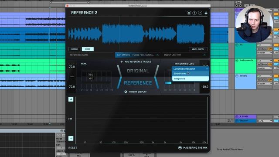Open the Mastering The Mix logo link
This screenshot has height=157, width=279.
click(193, 148)
